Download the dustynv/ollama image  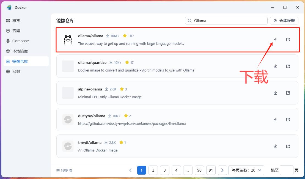click(275, 120)
